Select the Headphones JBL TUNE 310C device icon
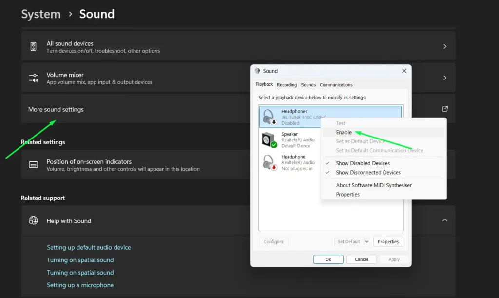The width and height of the screenshot is (499, 298). pyautogui.click(x=268, y=116)
